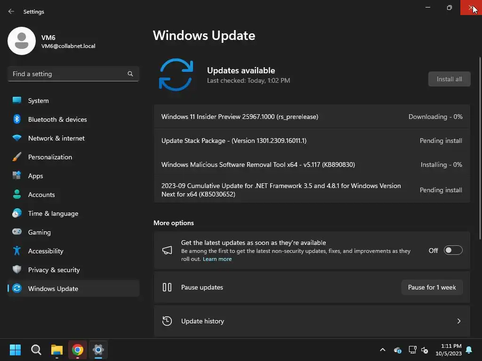Click the Windows Update sync icon in sidebar
Image resolution: width=482 pixels, height=361 pixels.
coord(17,288)
